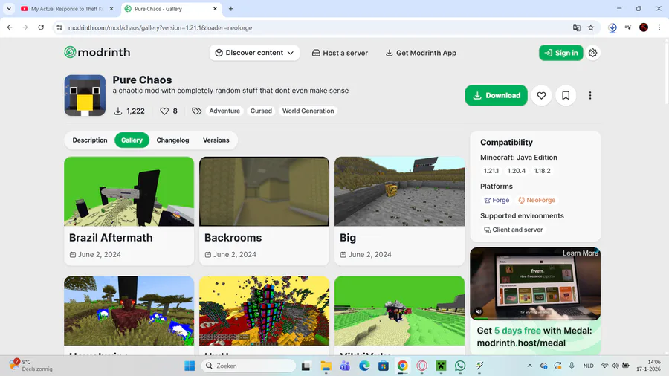This screenshot has height=376, width=669.
Task: Select Minecraft version 1.21.1 chip
Action: click(491, 171)
